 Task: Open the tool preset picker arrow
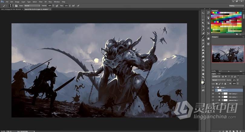click(7, 6)
